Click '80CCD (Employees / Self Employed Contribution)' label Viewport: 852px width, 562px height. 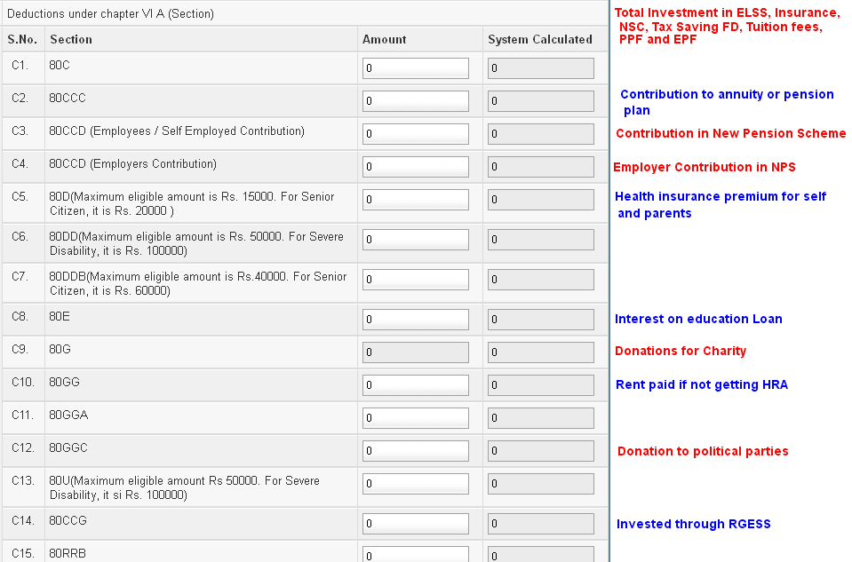[x=177, y=131]
